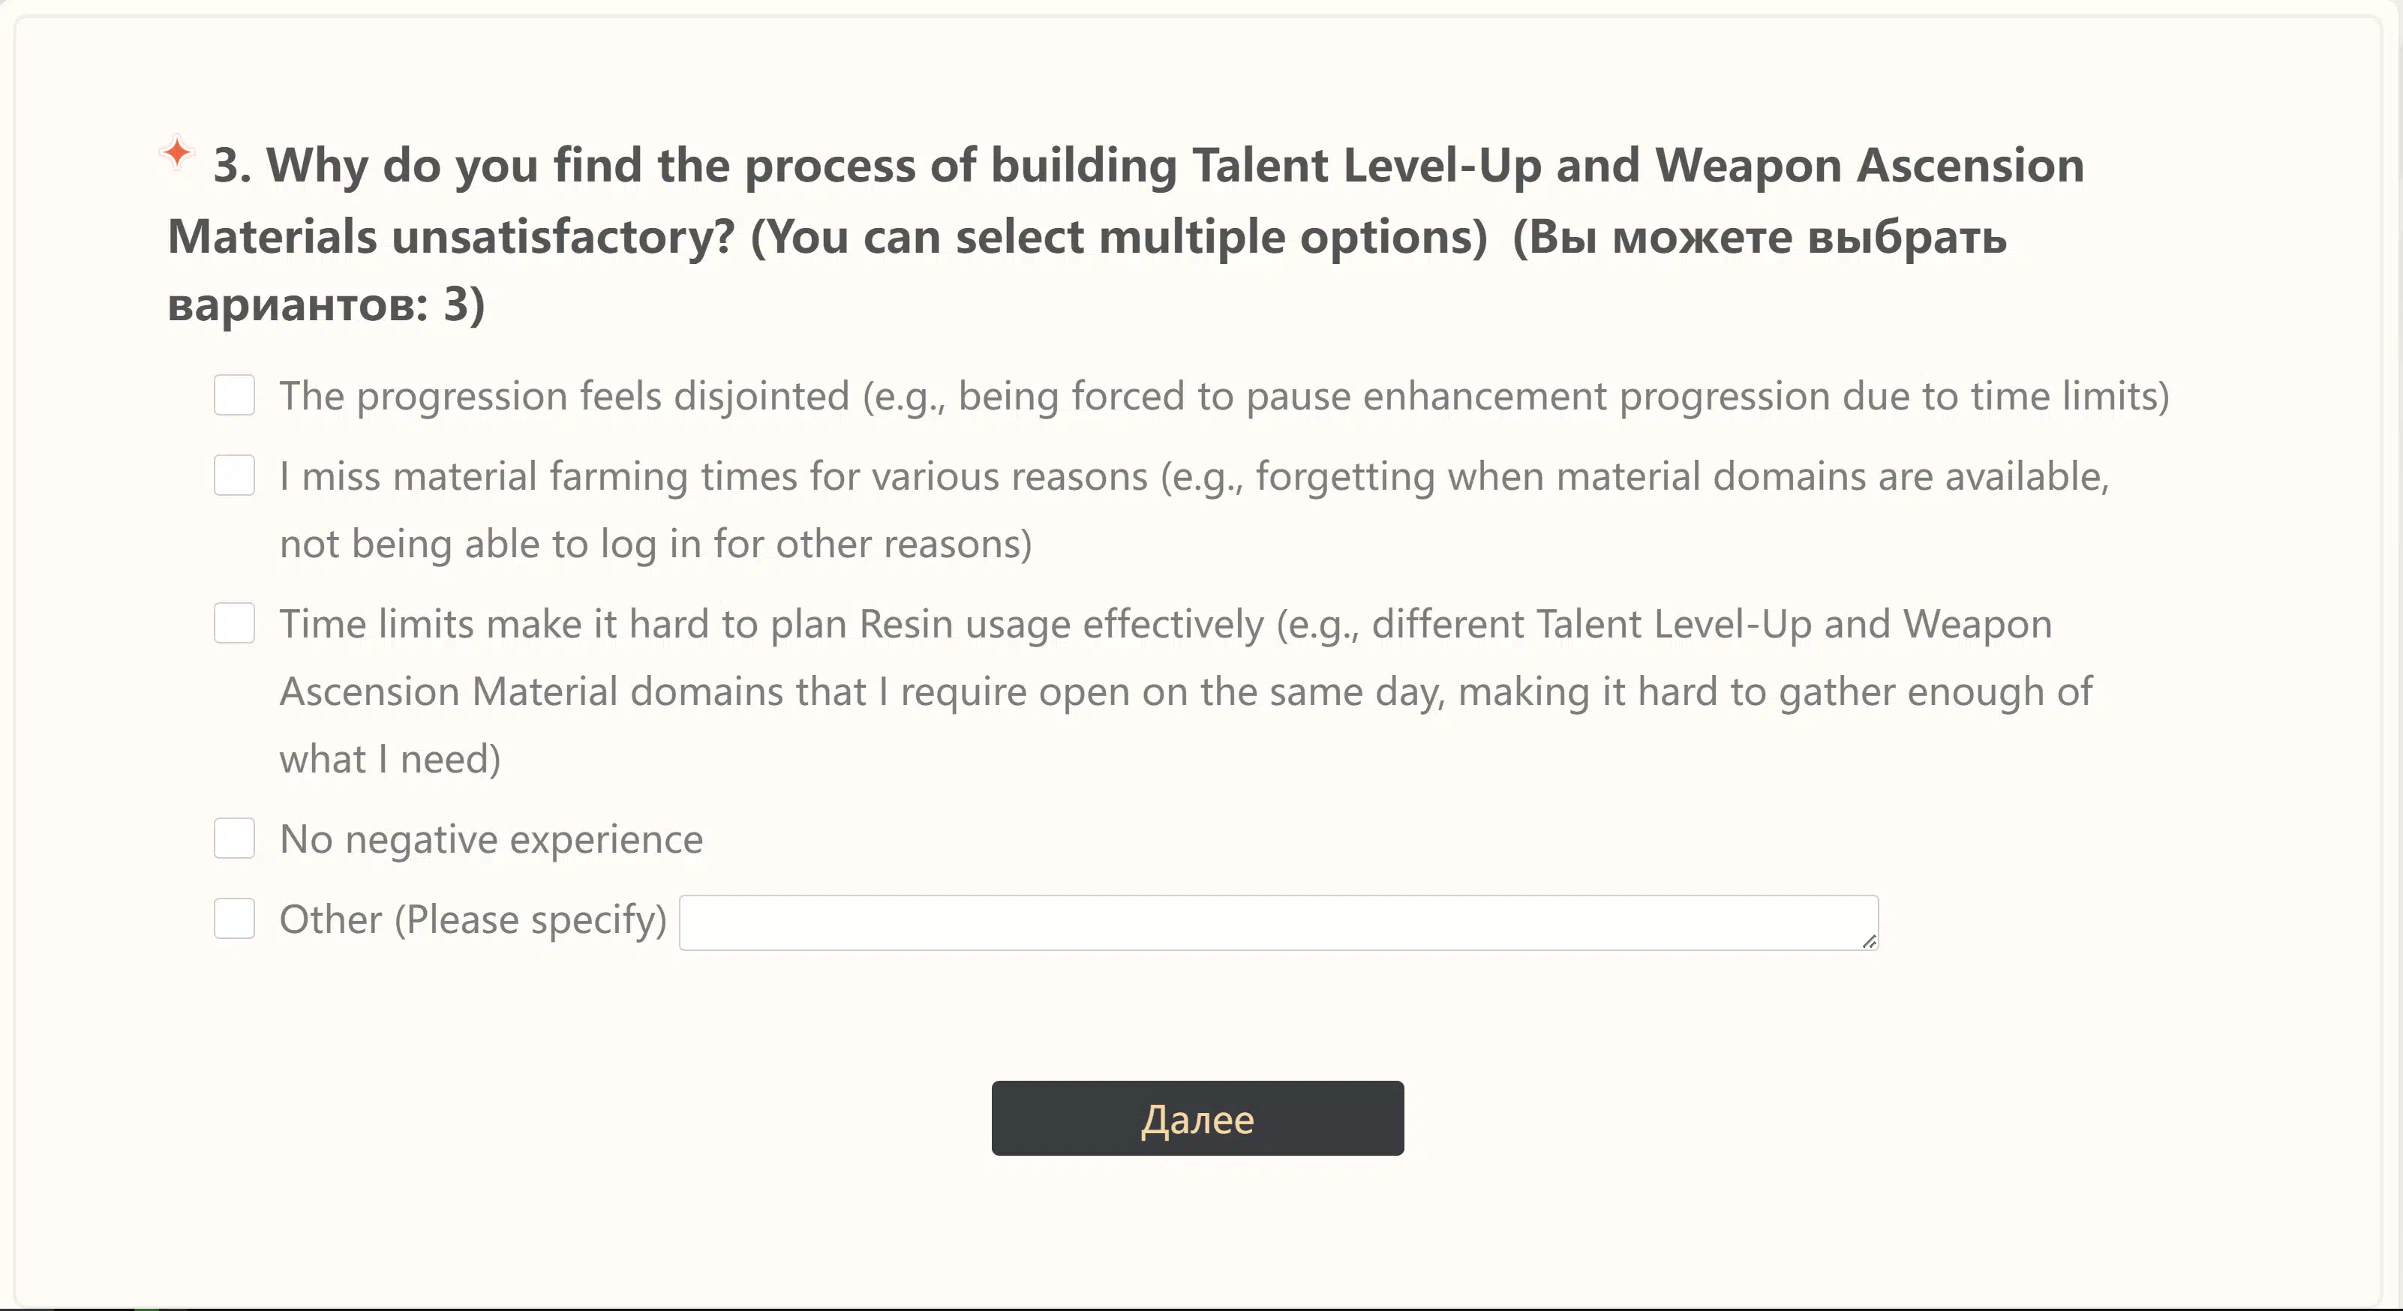Click the question 3 heading text

tap(1126, 233)
